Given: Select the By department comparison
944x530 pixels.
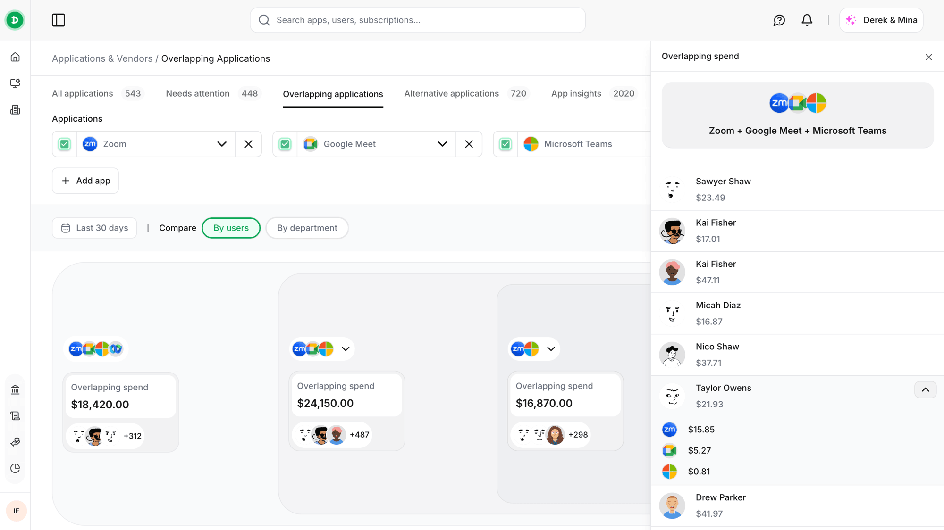Looking at the screenshot, I should point(307,228).
